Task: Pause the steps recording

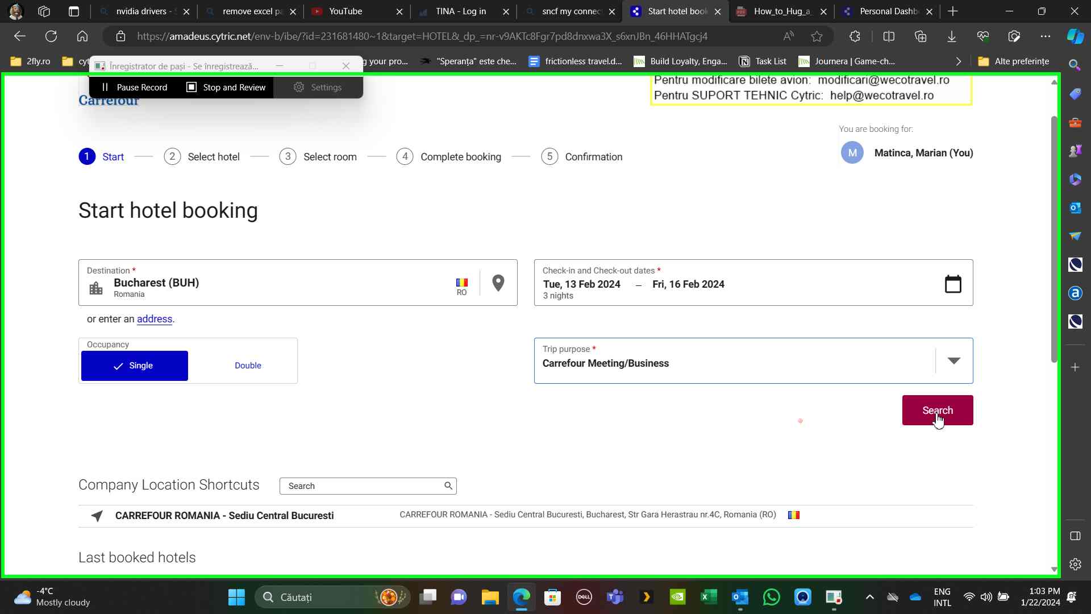Action: [x=135, y=87]
